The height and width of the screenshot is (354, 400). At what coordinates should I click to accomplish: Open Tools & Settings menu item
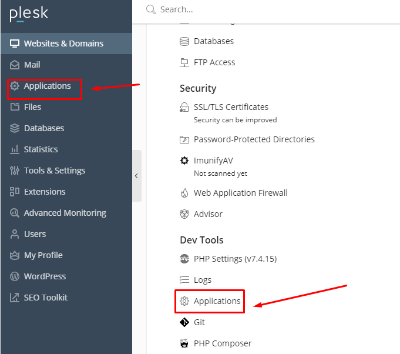66,171
